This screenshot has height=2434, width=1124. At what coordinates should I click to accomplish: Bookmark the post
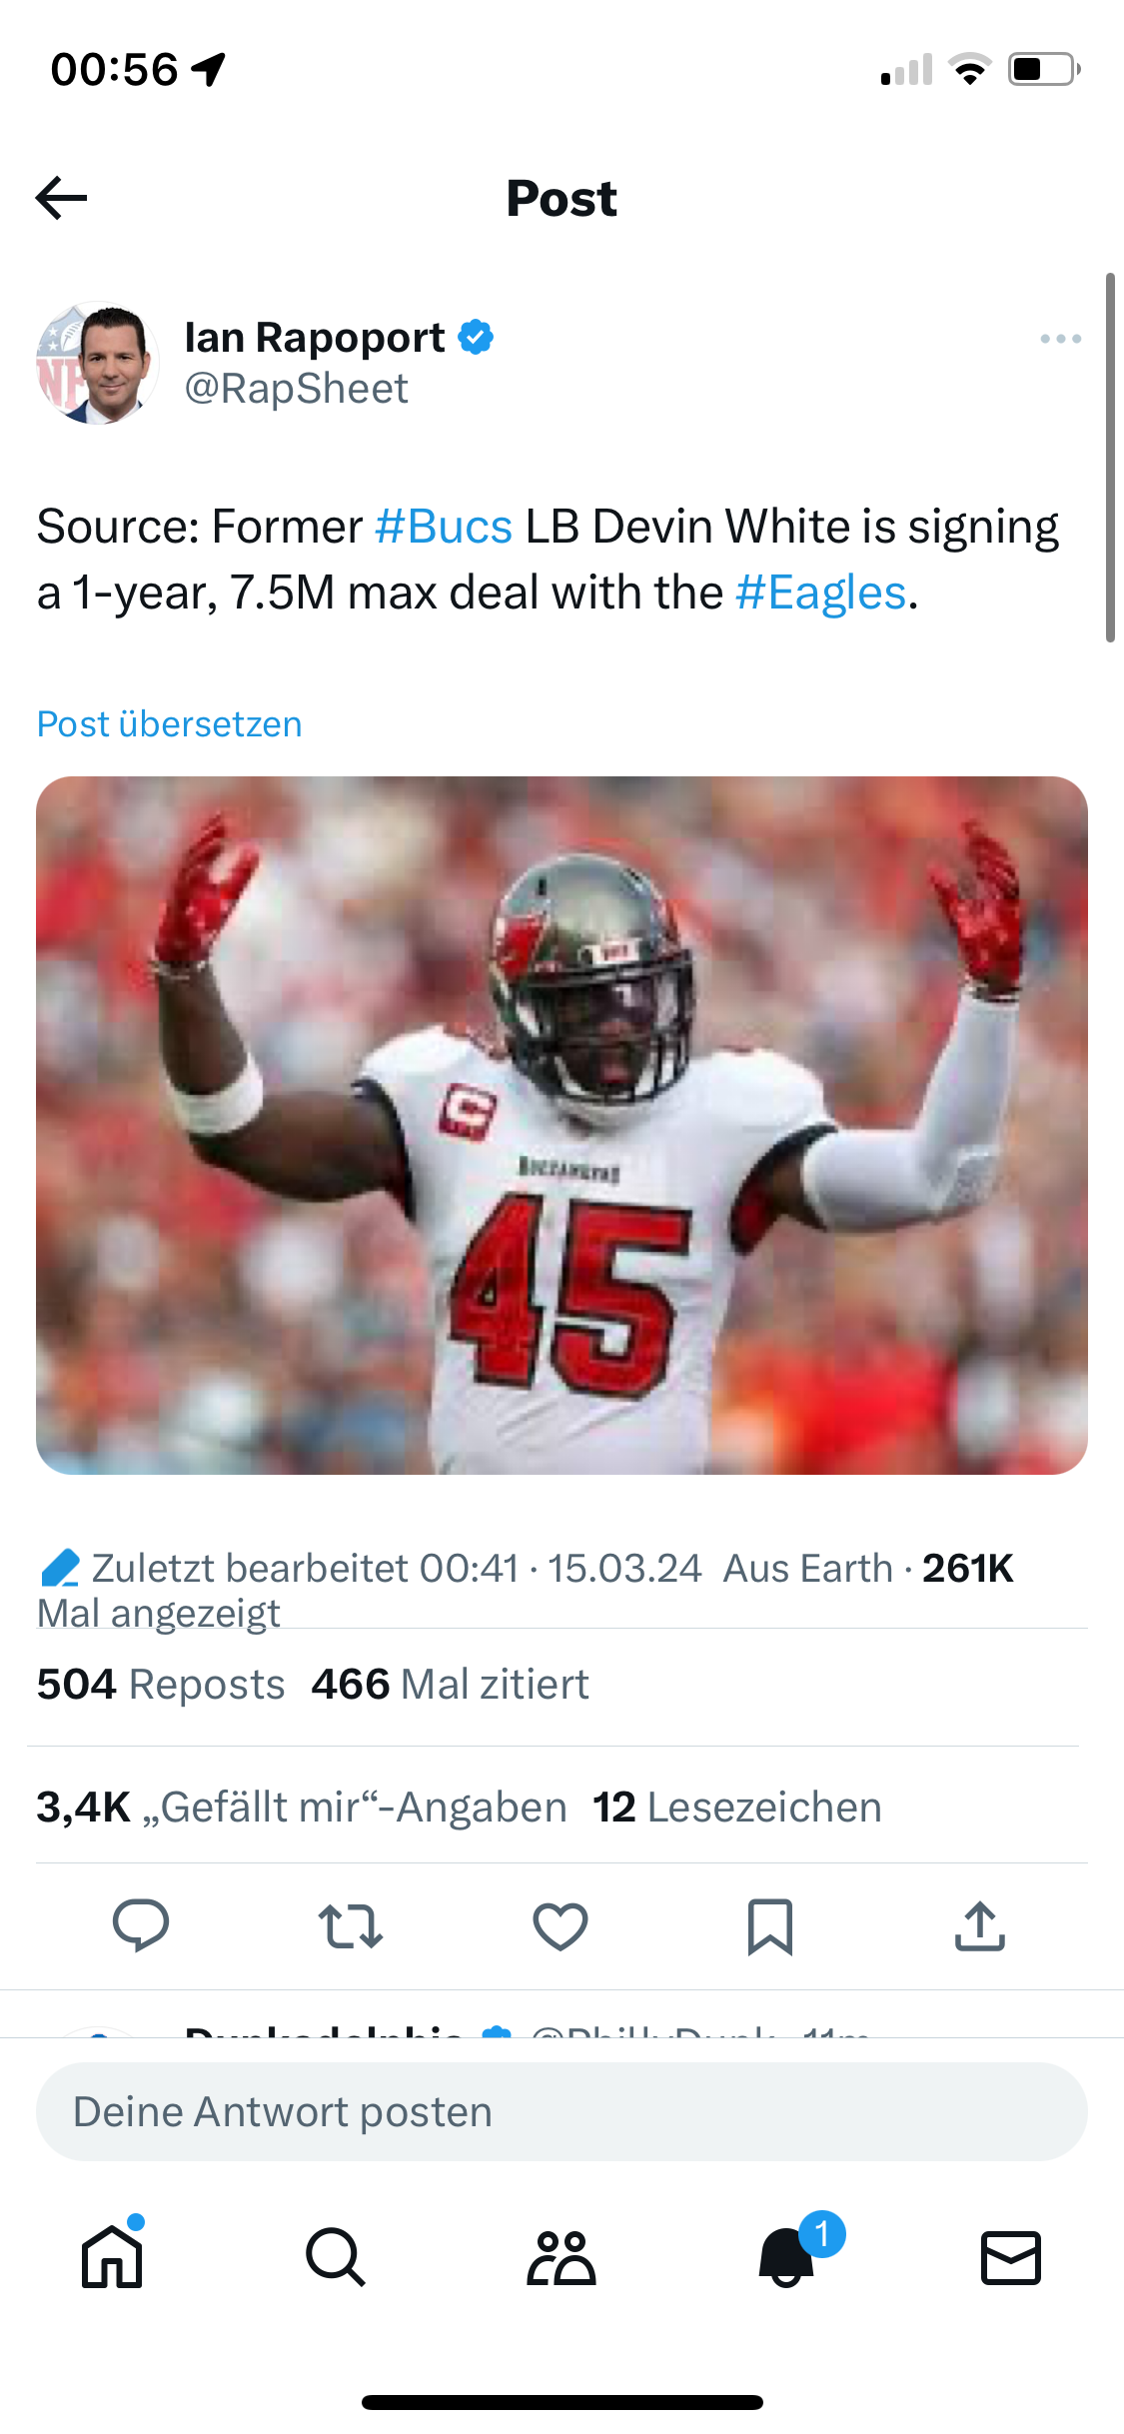(x=770, y=1925)
